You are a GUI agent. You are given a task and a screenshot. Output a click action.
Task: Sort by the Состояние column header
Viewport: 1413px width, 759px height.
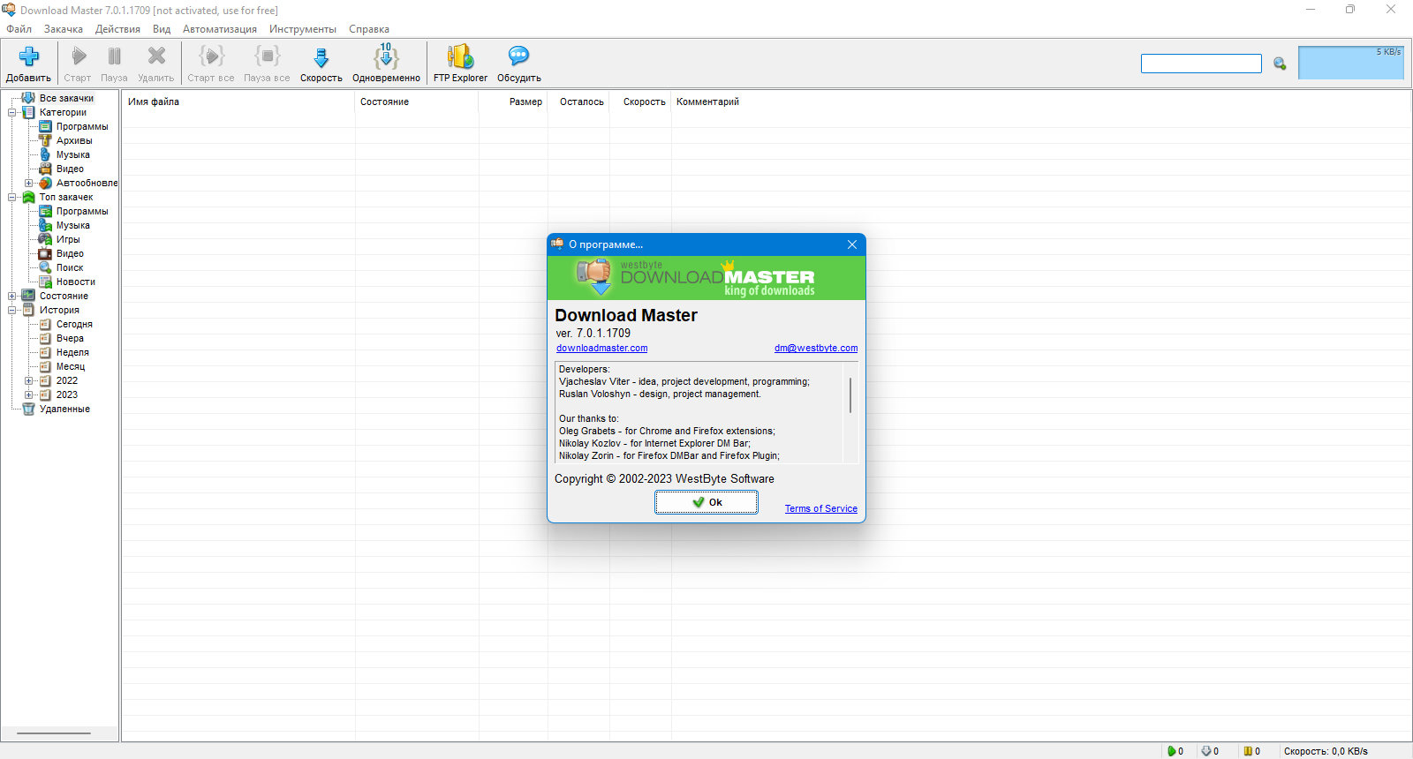coord(417,101)
